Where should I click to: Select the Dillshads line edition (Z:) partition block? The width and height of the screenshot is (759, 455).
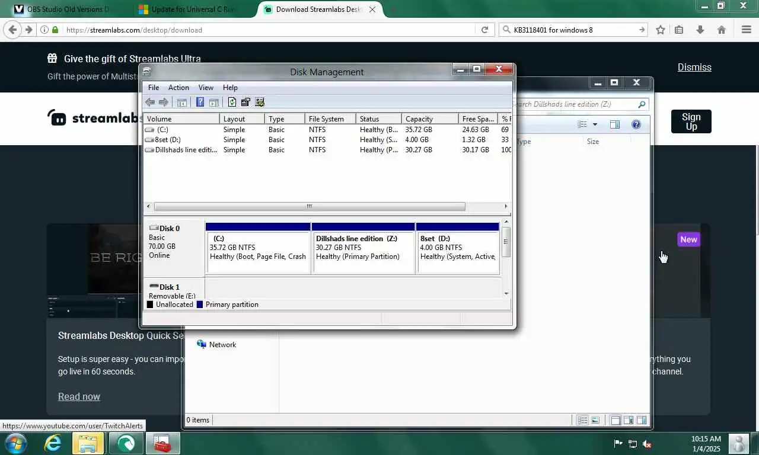pos(363,248)
